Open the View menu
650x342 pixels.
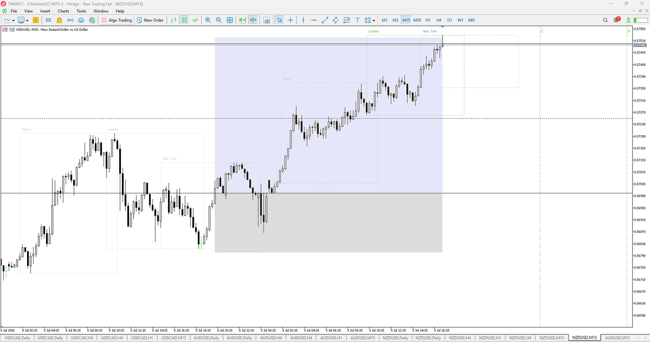[29, 11]
